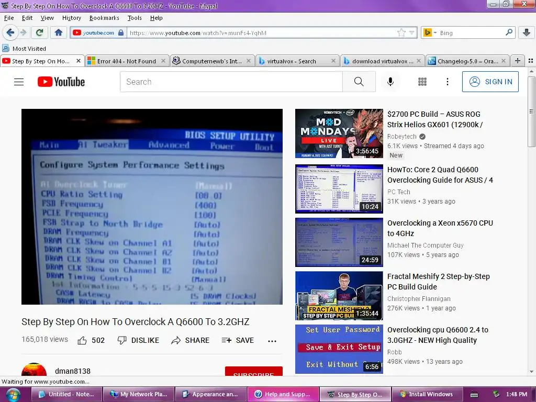The width and height of the screenshot is (536, 402).
Task: Open the YouTube hamburger guide menu
Action: click(x=19, y=82)
